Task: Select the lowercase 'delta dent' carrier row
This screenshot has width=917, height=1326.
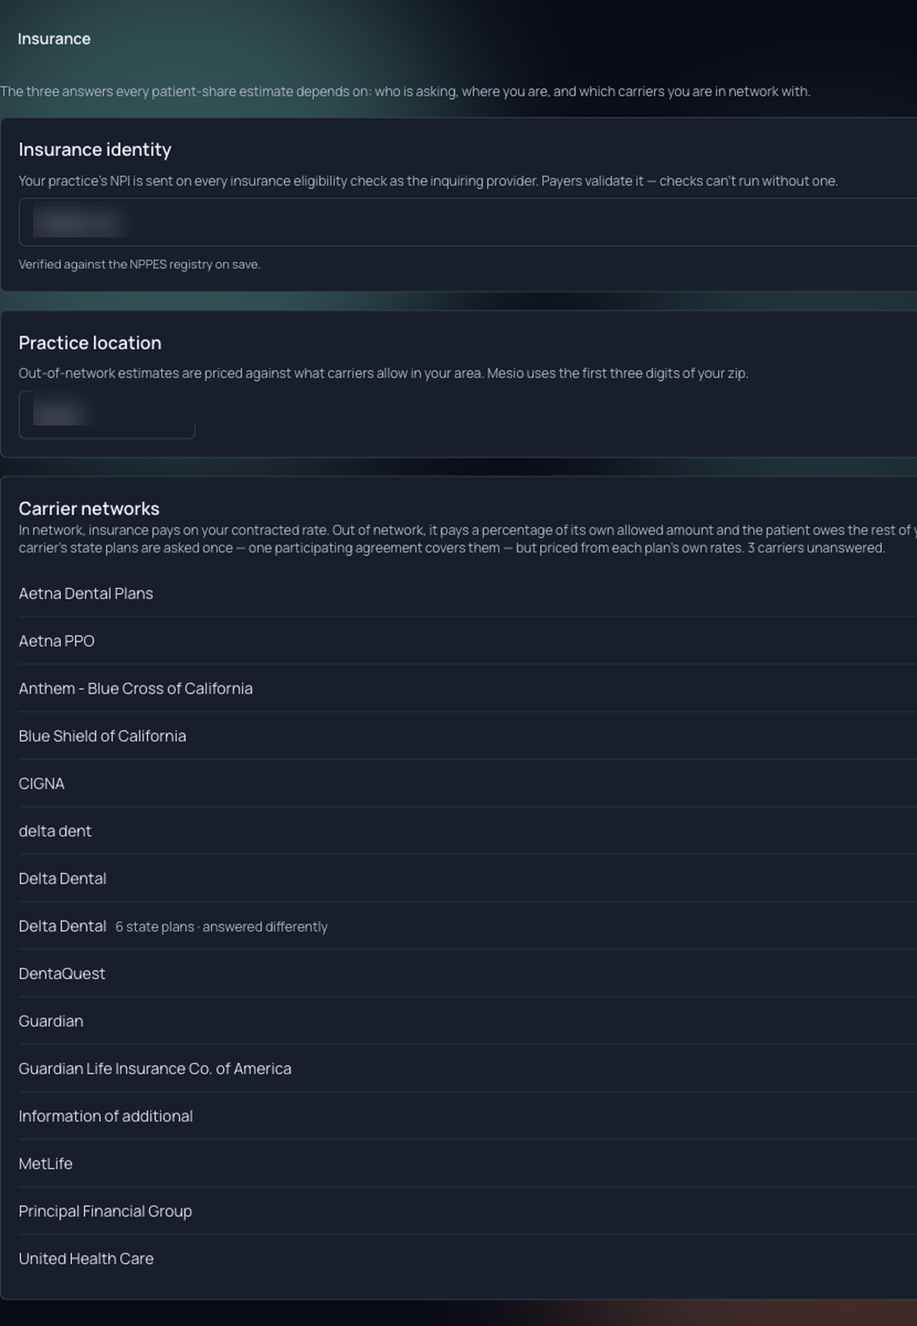Action: [468, 830]
